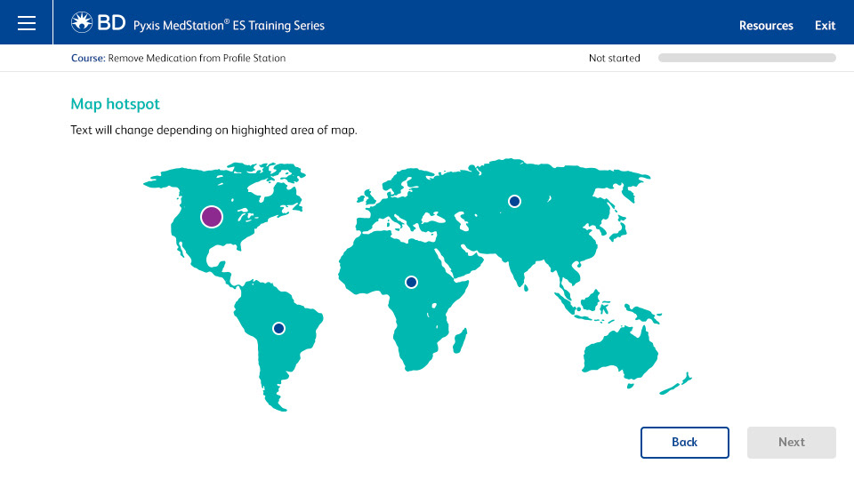Click the Map hotspot heading
Viewport: 854px width, 480px height.
point(115,104)
